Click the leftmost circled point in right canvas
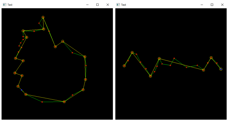 pos(124,66)
